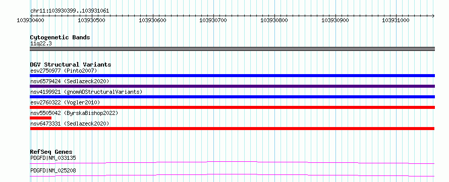Viewport: 449px width, 182px height.
Task: Click the nsv5505042 (ByrskaBishop2022) label
Action: 74,113
